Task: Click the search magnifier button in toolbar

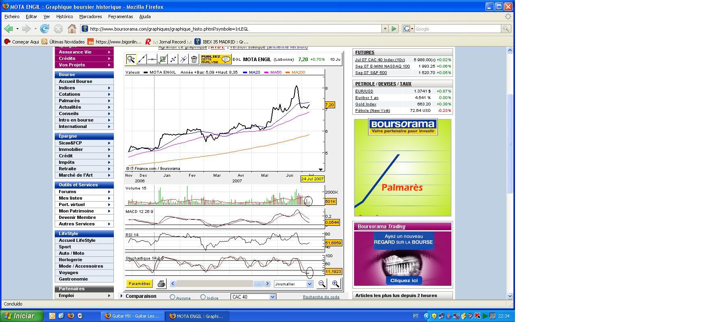Action: point(506,29)
